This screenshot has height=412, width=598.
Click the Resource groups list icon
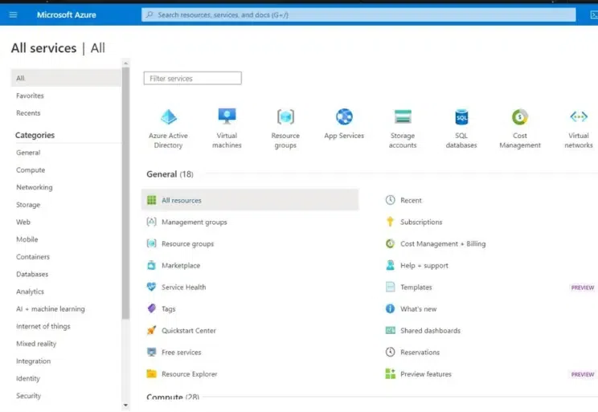click(151, 243)
